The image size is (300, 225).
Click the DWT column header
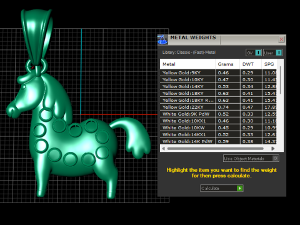tap(251, 64)
